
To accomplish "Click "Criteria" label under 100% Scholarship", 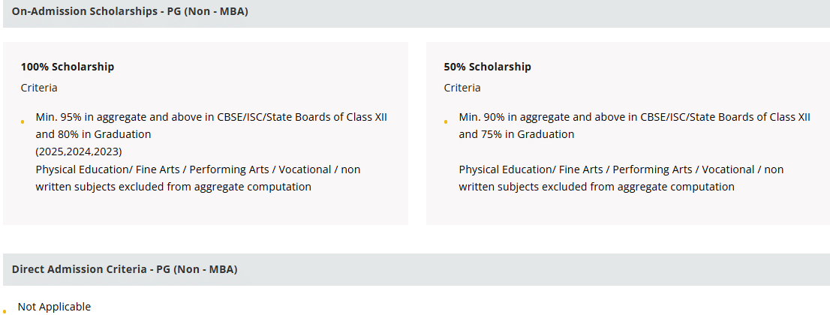I will tap(39, 88).
